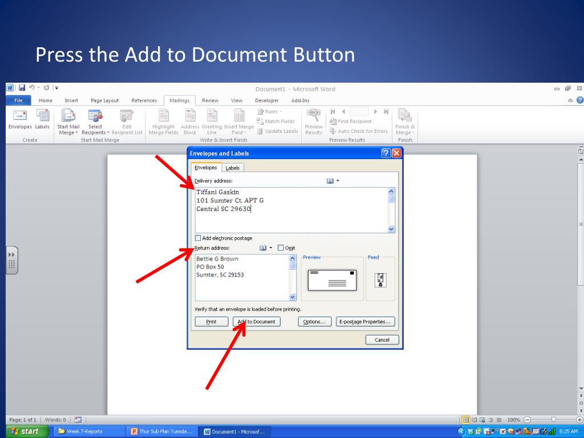The image size is (584, 438).
Task: Enable the Add electronic postage checkbox
Action: [x=198, y=238]
